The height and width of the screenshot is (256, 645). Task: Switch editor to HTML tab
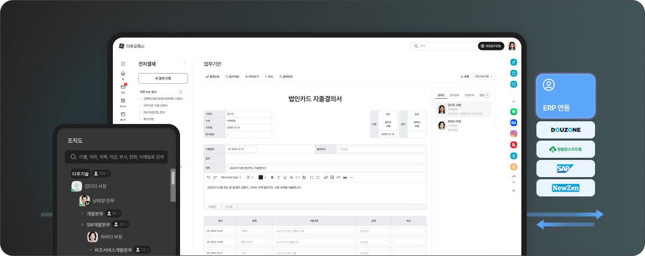[x=228, y=207]
